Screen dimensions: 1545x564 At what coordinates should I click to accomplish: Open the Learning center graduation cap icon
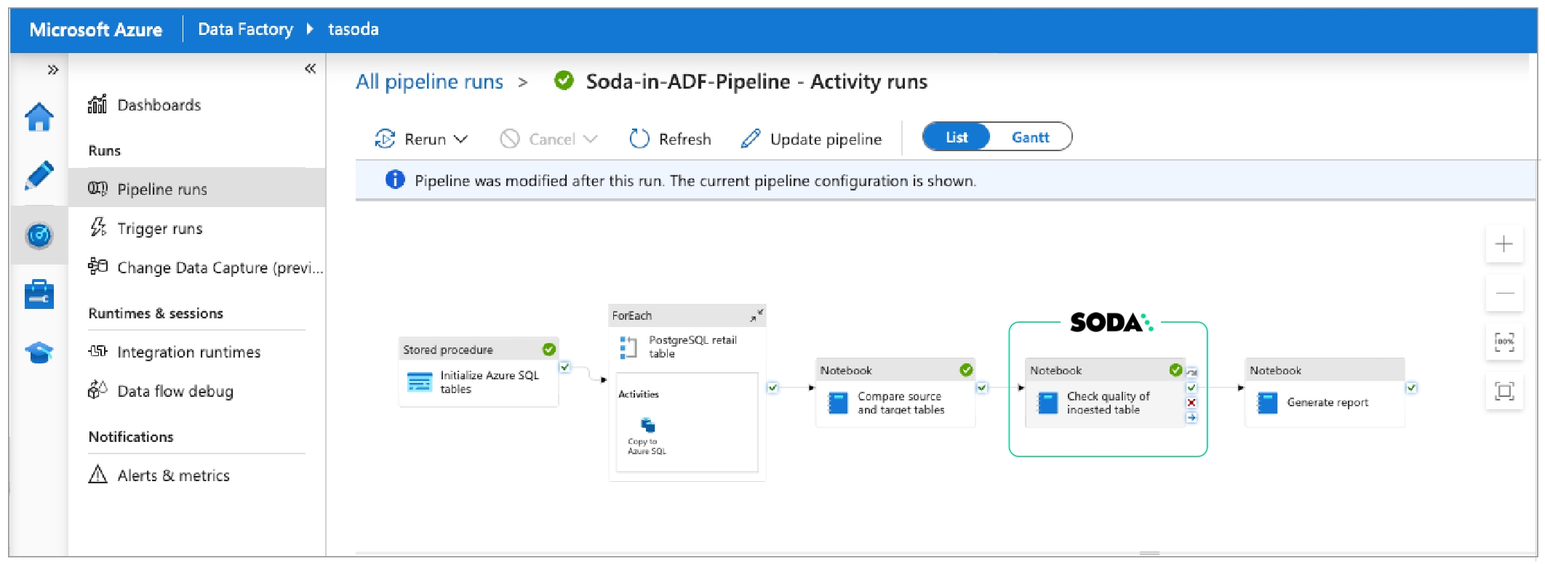pos(39,353)
